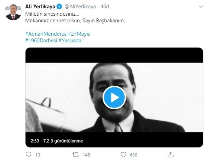Image resolution: width=208 pixels, height=160 pixels.
Task: Click the 639 likes count
Action: pos(133,155)
